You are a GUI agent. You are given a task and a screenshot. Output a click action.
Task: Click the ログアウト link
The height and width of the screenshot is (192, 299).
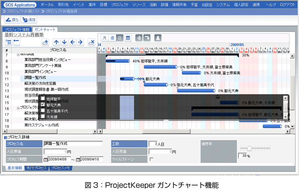coord(287,5)
